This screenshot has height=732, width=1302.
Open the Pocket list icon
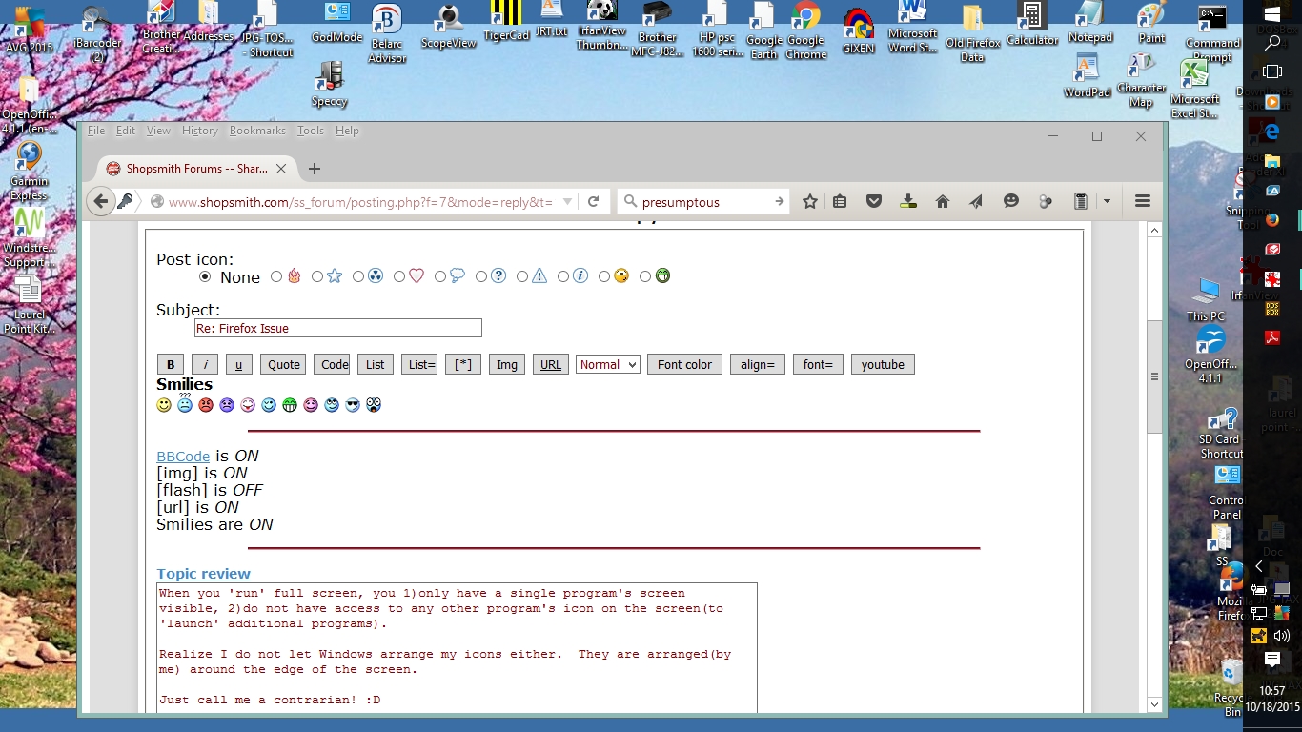(x=874, y=201)
